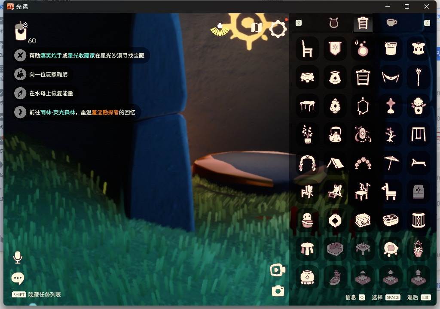
Task: Select the sun lounger bed item
Action: click(419, 163)
